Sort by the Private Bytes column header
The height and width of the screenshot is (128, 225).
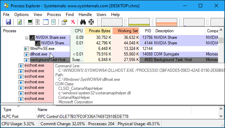(x=98, y=31)
